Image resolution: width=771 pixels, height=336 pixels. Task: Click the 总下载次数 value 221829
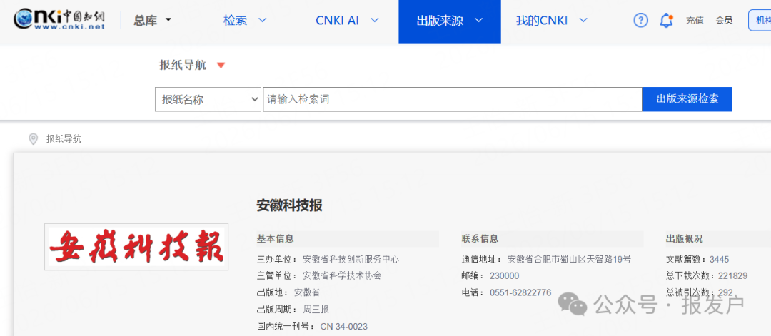tap(732, 276)
